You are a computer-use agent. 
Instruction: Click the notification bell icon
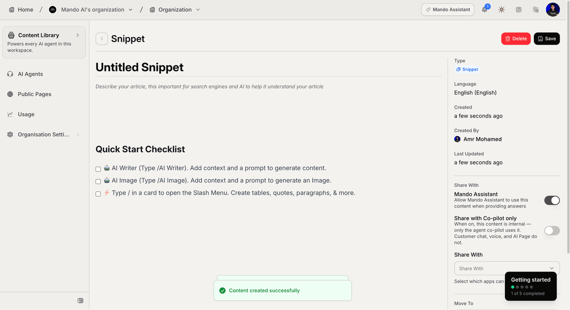[x=484, y=9]
